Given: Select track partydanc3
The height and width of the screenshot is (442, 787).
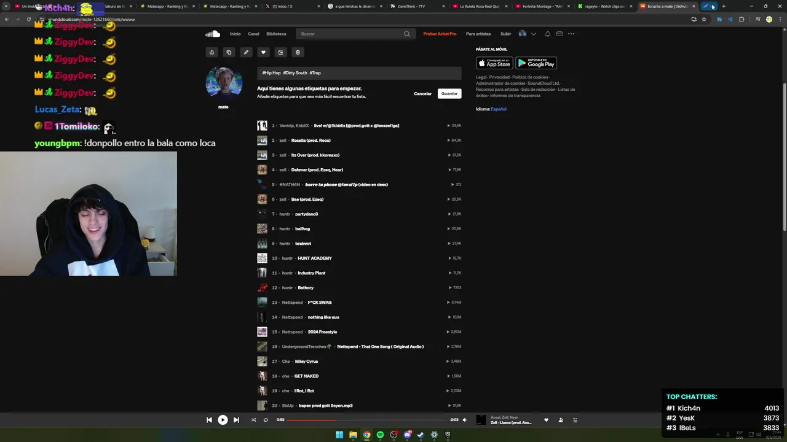Looking at the screenshot, I should (306, 214).
